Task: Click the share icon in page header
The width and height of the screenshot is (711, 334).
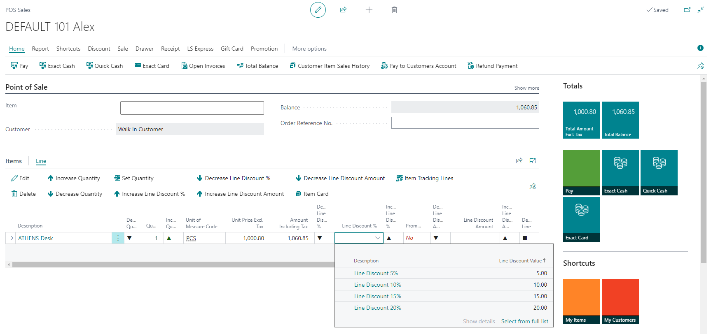Action: tap(343, 10)
